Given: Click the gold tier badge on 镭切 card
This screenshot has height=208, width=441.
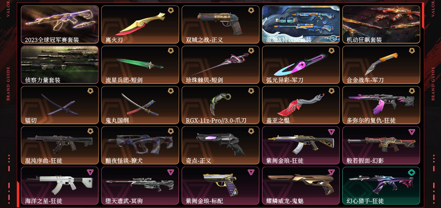Looking at the screenshot, I should [x=90, y=91].
